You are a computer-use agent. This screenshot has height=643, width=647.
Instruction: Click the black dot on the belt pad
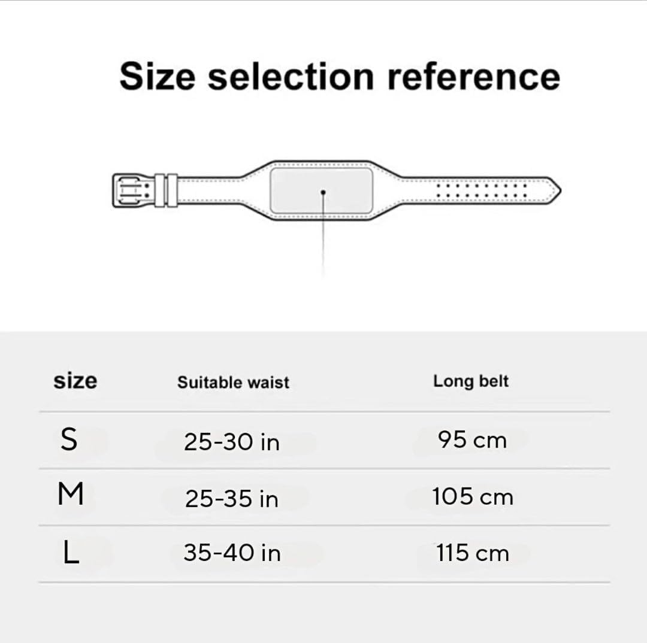pyautogui.click(x=323, y=192)
